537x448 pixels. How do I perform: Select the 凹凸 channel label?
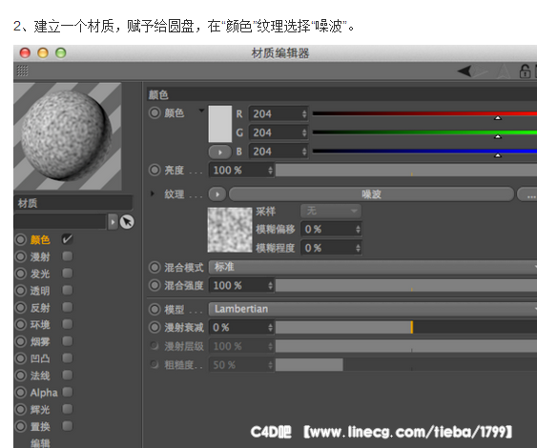click(40, 358)
